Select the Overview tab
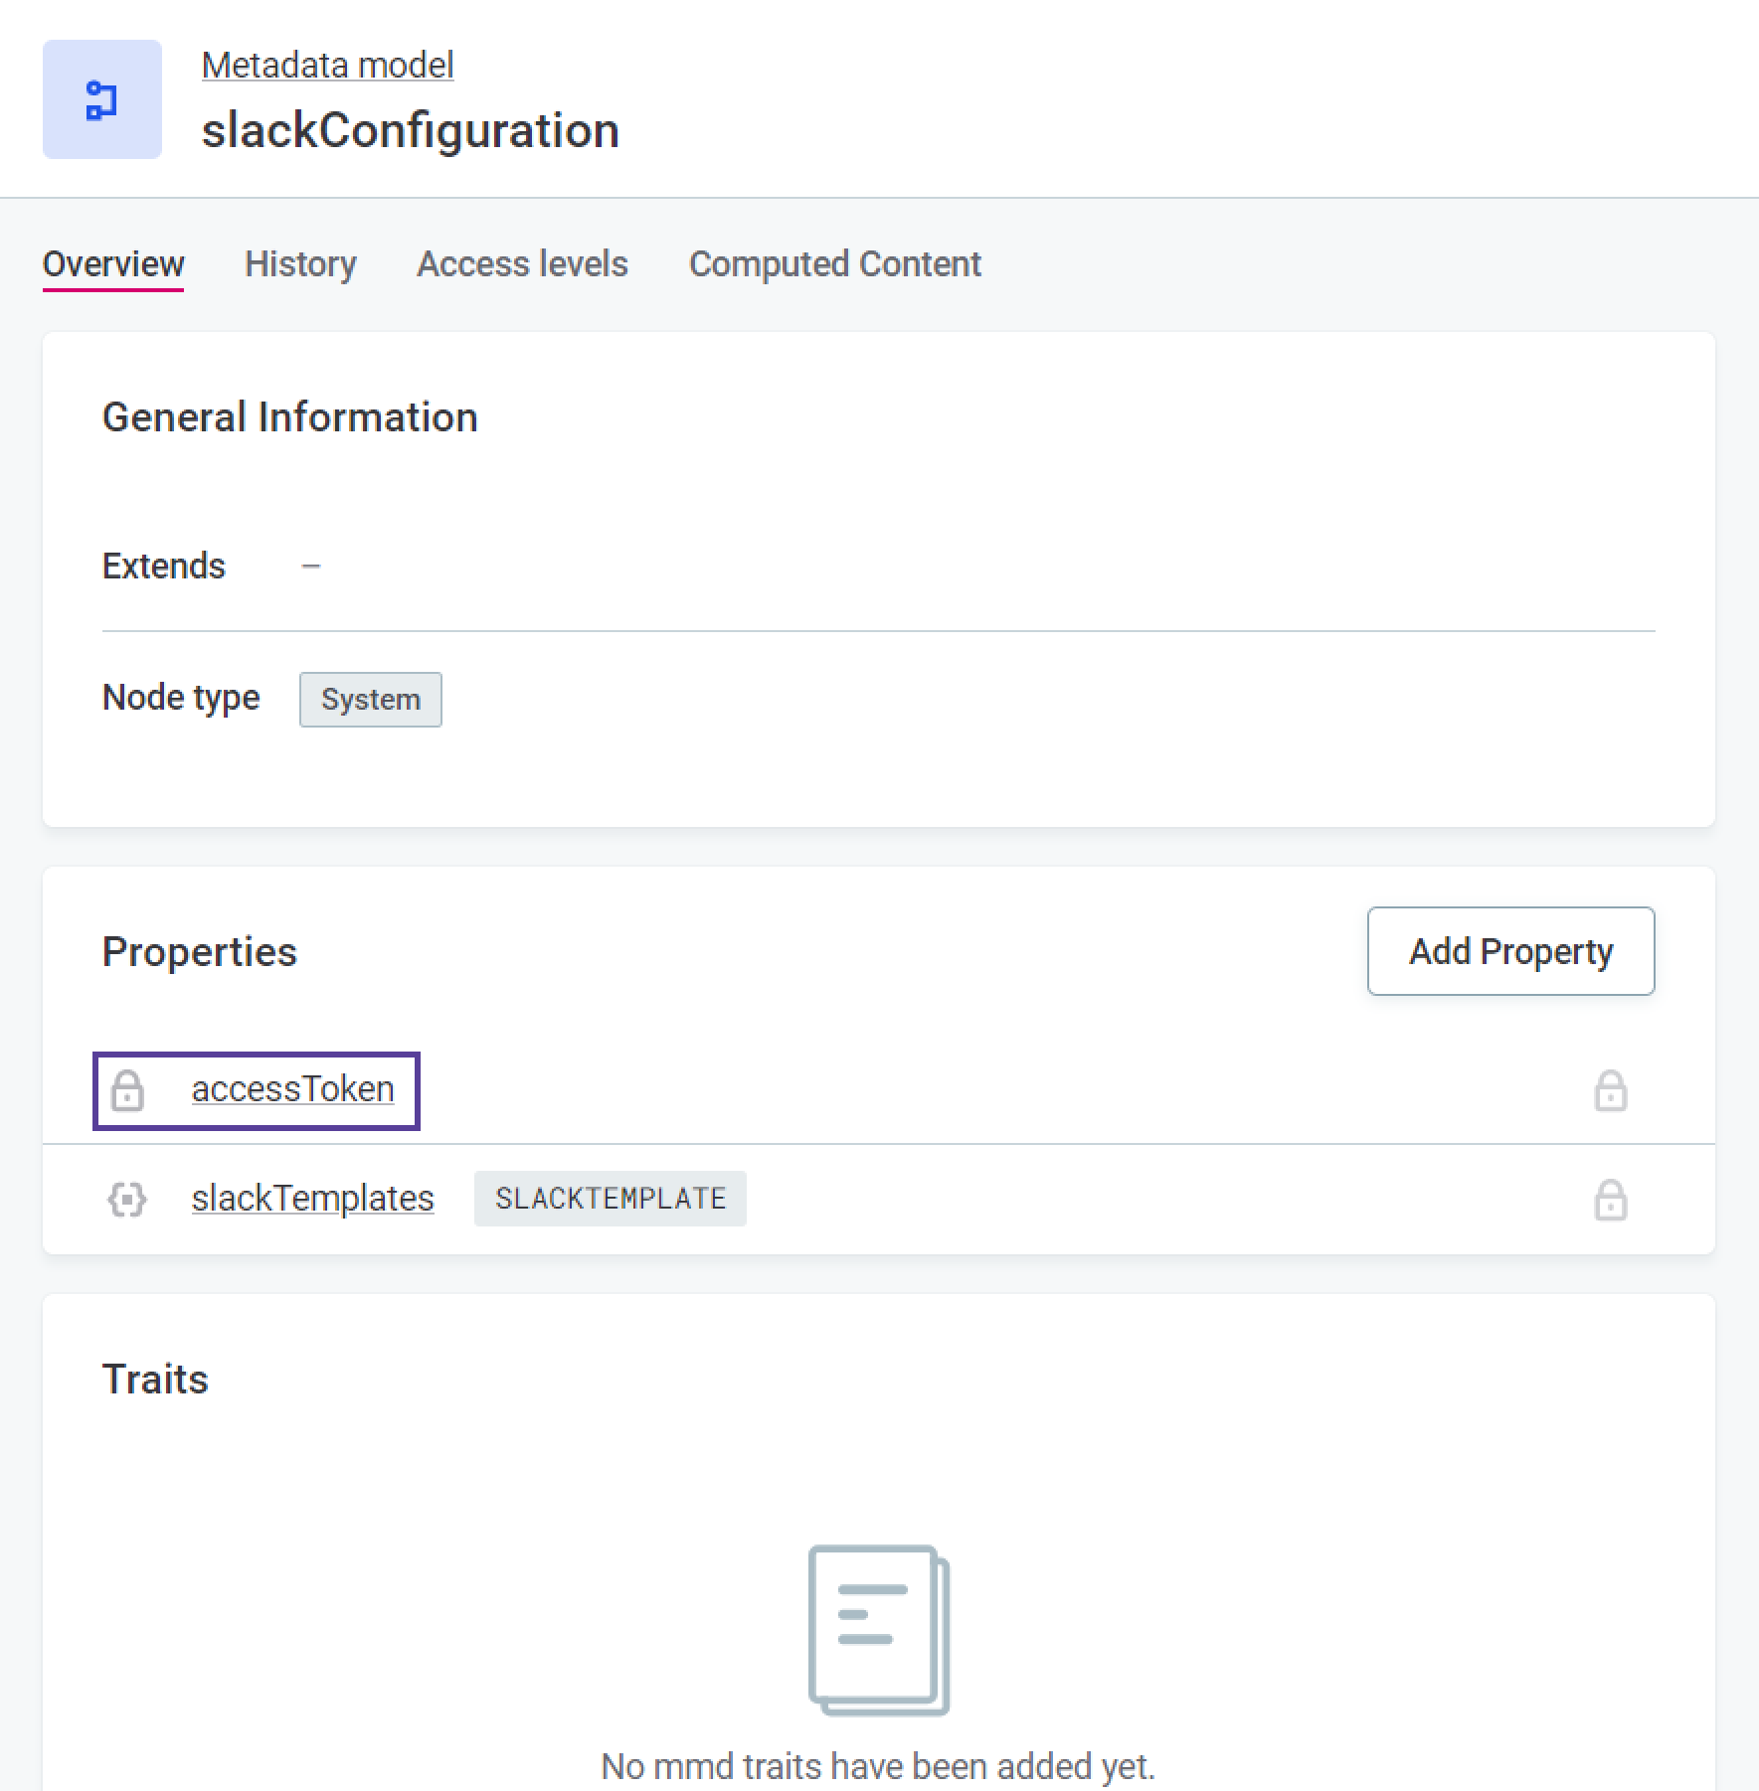This screenshot has height=1791, width=1759. pos(112,264)
